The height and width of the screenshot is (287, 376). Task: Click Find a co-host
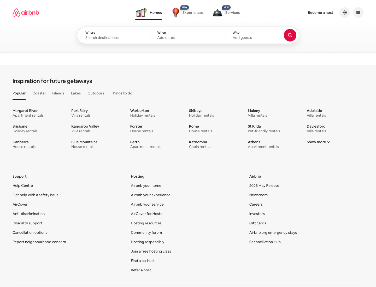pos(143,261)
